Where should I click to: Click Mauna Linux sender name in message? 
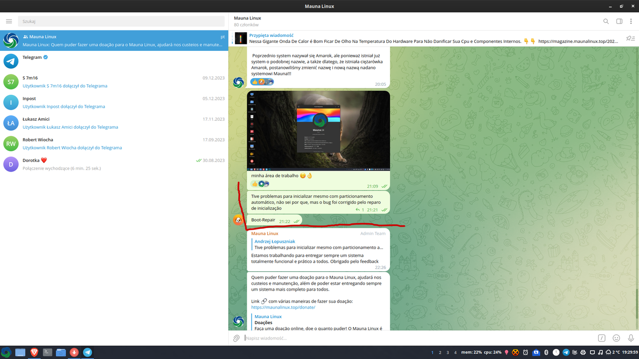click(265, 233)
